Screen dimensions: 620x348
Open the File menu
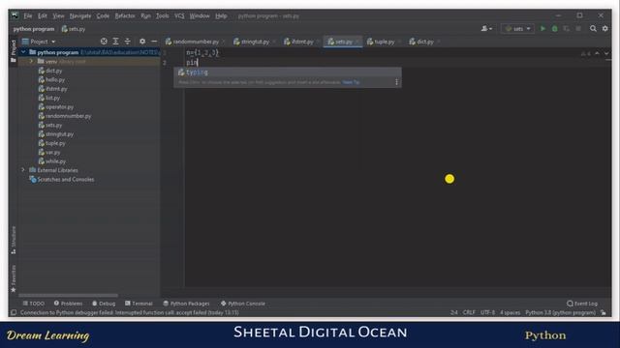28,15
